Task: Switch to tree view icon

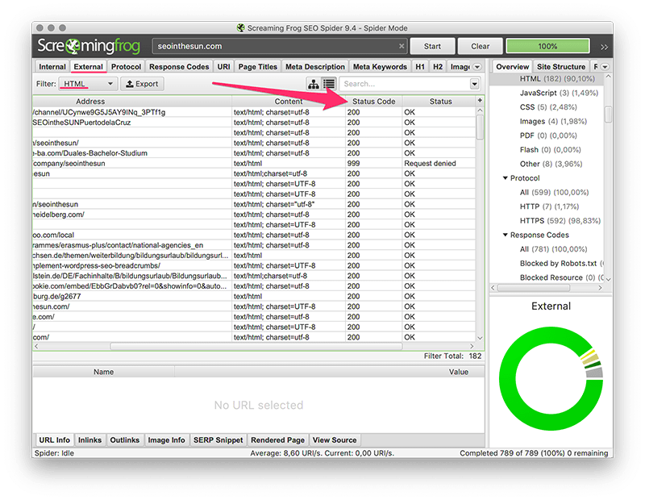Action: [x=314, y=84]
